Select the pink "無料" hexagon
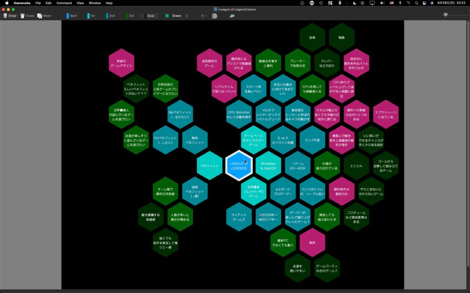Screen dimensions: 470x293 click(x=312, y=243)
